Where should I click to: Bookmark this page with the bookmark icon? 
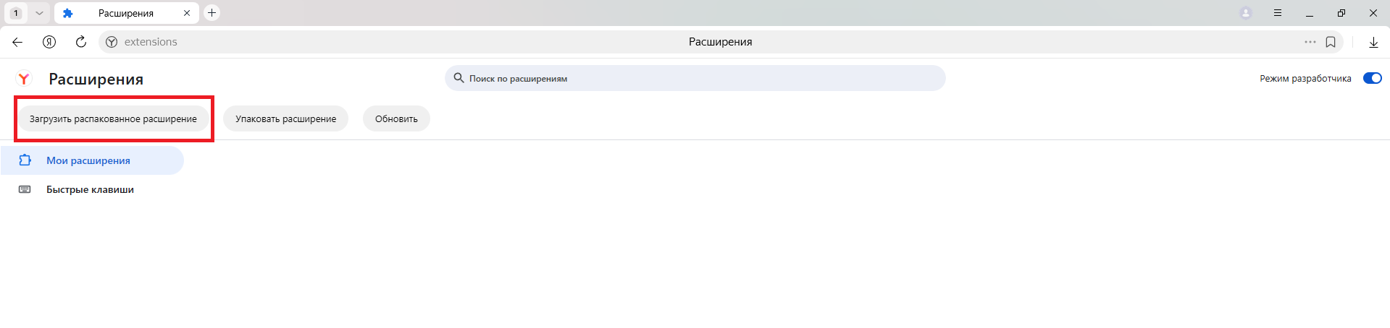tap(1331, 42)
